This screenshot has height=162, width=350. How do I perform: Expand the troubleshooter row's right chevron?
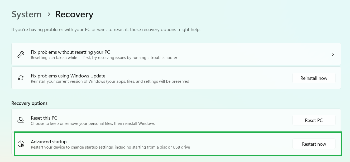point(333,54)
